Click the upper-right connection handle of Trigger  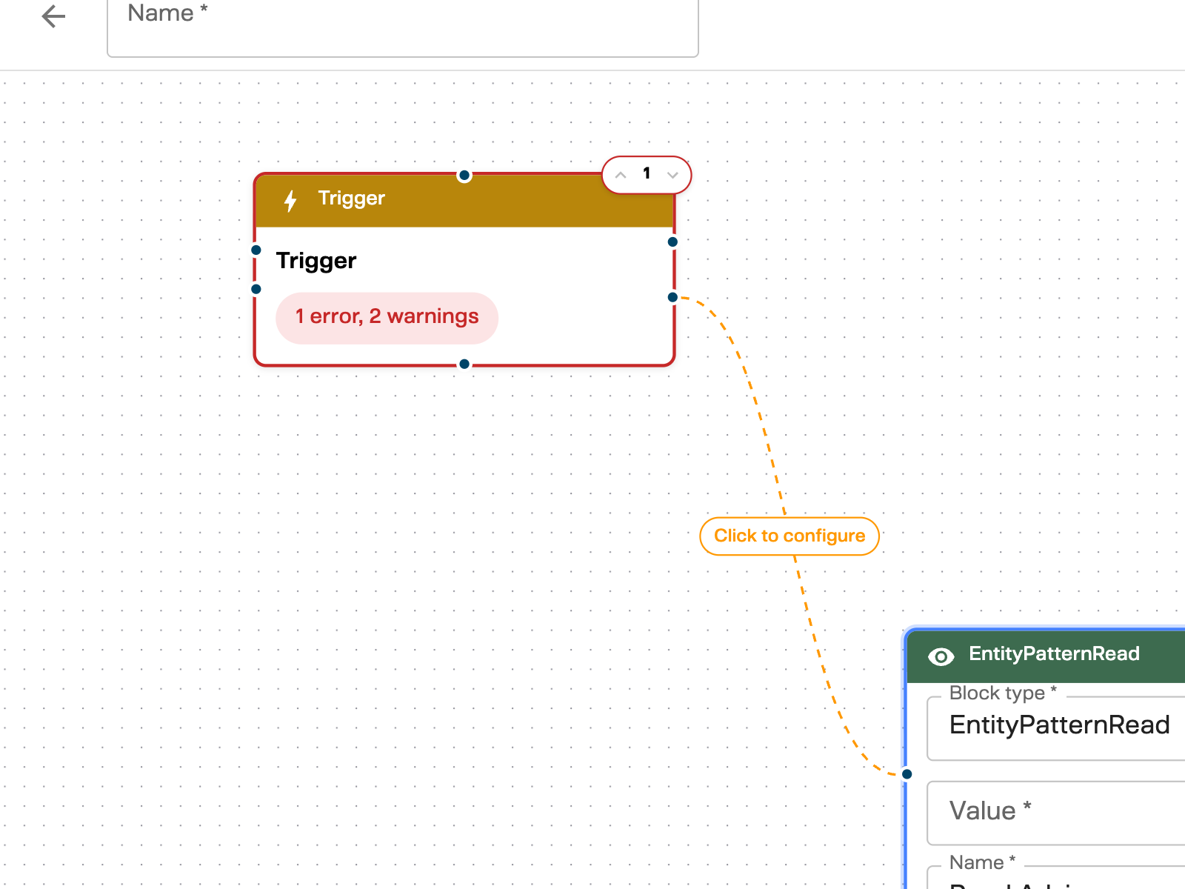click(x=672, y=242)
